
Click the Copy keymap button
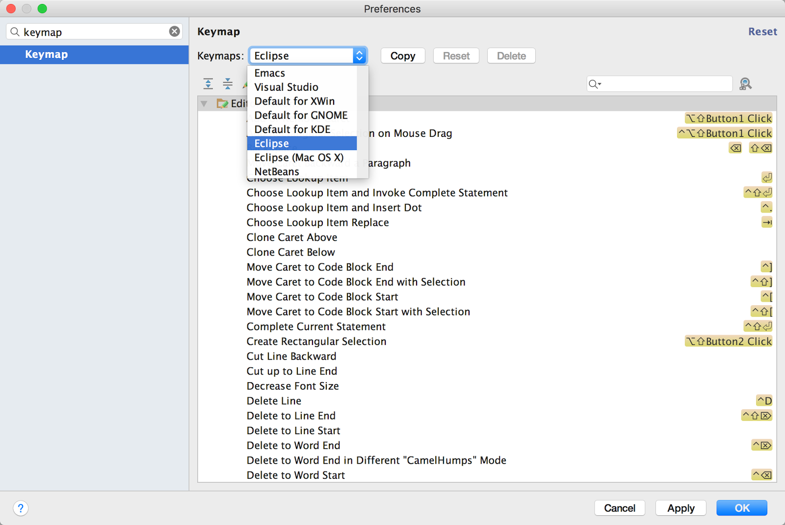click(x=403, y=56)
